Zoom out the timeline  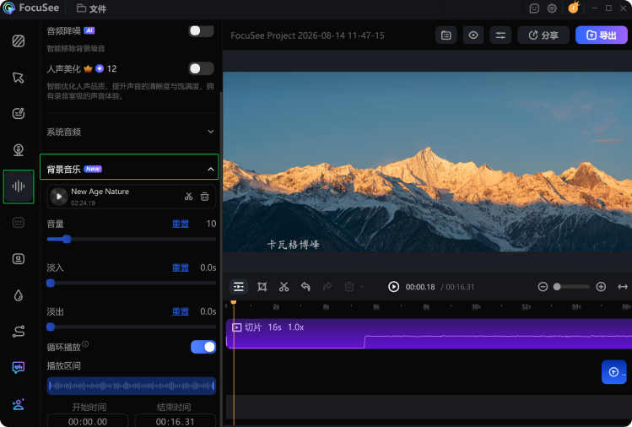tap(543, 287)
